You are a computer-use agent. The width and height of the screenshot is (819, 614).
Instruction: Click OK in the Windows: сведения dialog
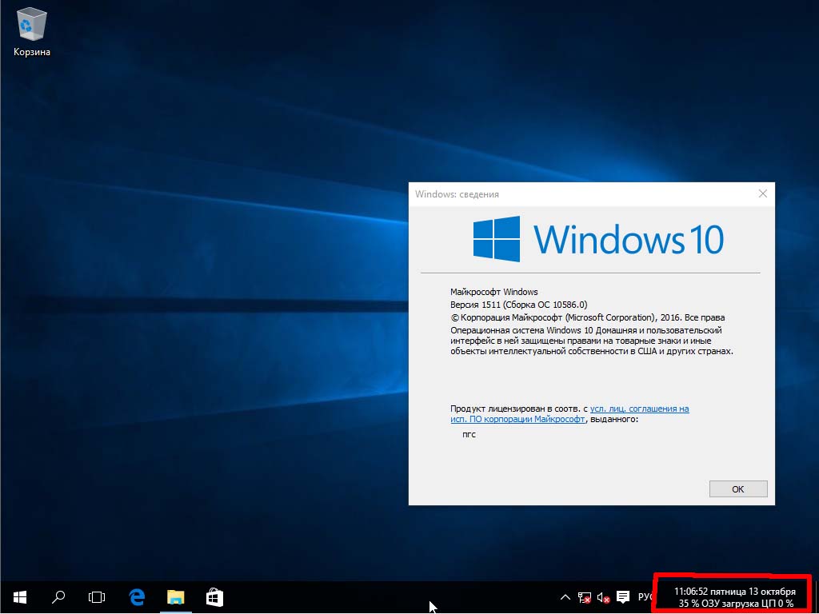pos(738,489)
